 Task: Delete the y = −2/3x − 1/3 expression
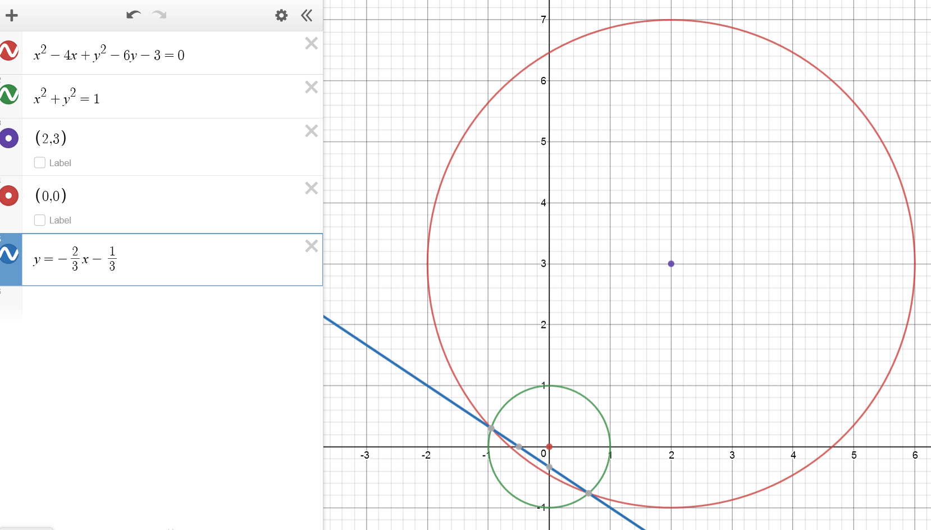312,246
